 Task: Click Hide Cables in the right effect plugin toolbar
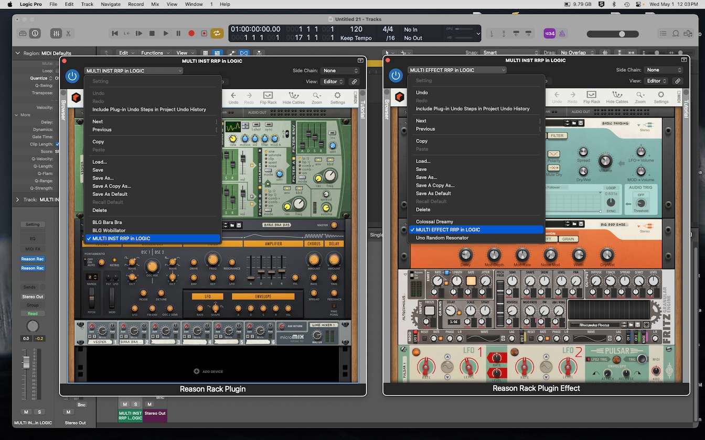click(617, 97)
